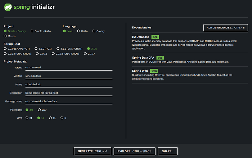This screenshot has height=158, width=252.
Task: Select Spring Boot 3.1.6 (SNAPSHOT)
Action: tap(69, 49)
